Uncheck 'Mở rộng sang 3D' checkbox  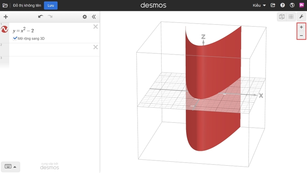15,38
